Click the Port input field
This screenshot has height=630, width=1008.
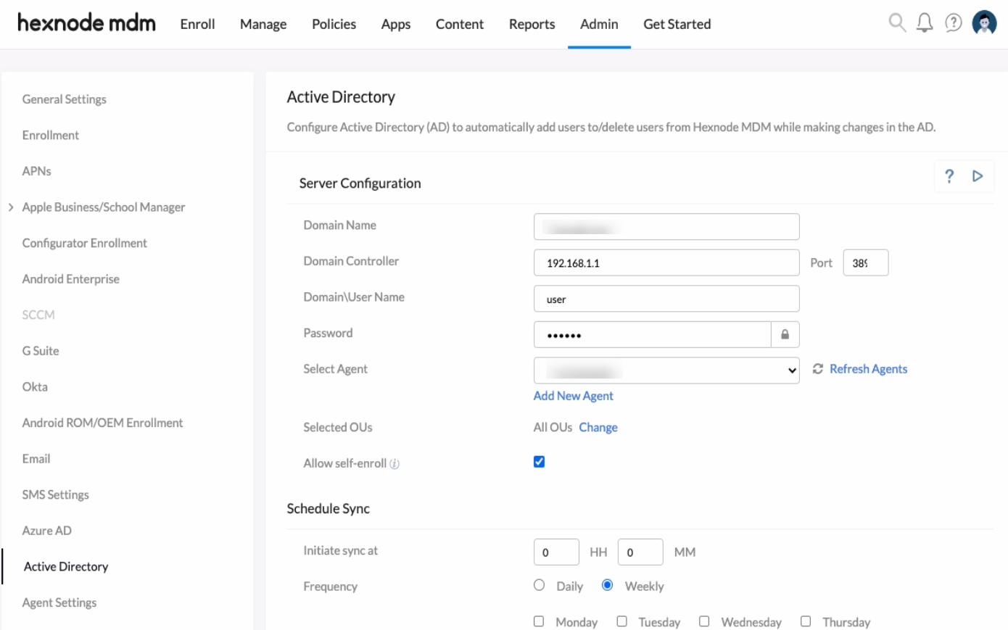point(866,262)
